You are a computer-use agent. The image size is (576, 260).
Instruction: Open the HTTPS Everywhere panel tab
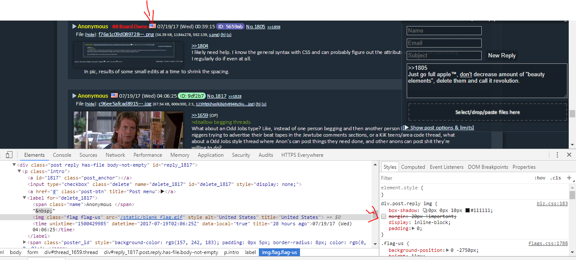[x=302, y=155]
